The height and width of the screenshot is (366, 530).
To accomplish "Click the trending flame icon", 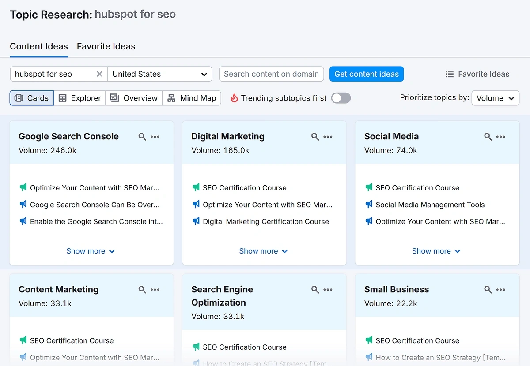I will pos(234,98).
